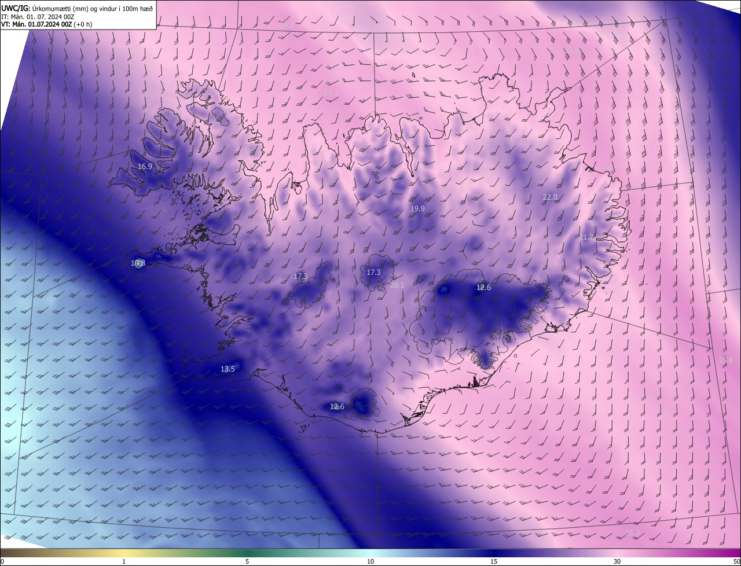This screenshot has height=566, width=741.
Task: Click the color bar tick label 50
Action: 736,561
